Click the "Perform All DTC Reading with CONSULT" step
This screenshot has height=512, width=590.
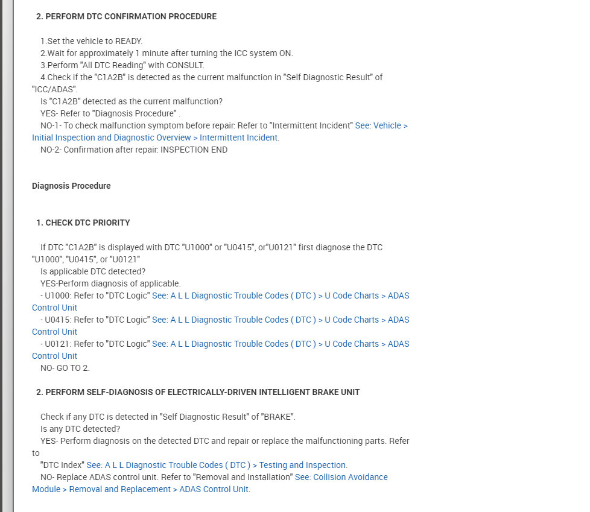pos(122,65)
